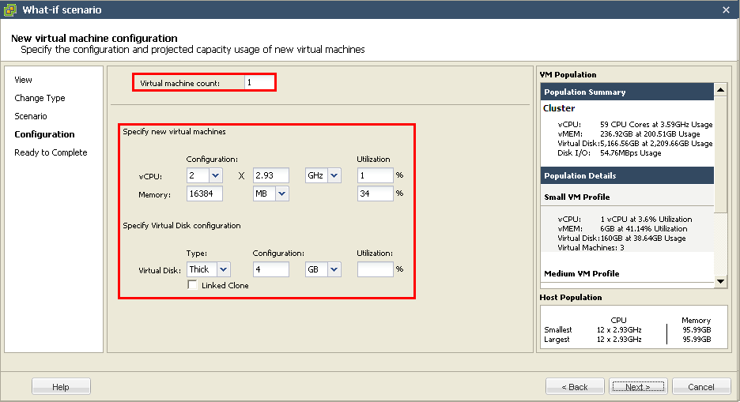Select the View step in sidebar
Screen dimensions: 740x402
(23, 80)
